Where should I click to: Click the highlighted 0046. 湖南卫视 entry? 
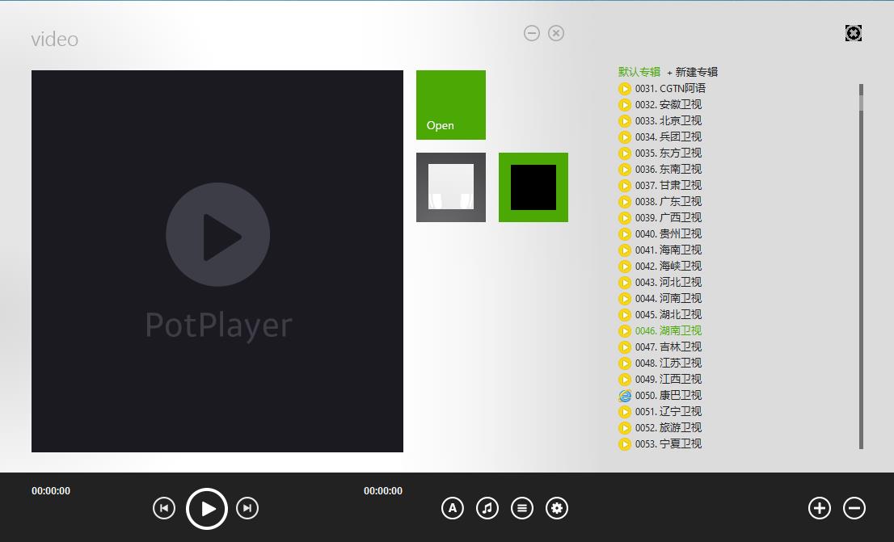(660, 330)
